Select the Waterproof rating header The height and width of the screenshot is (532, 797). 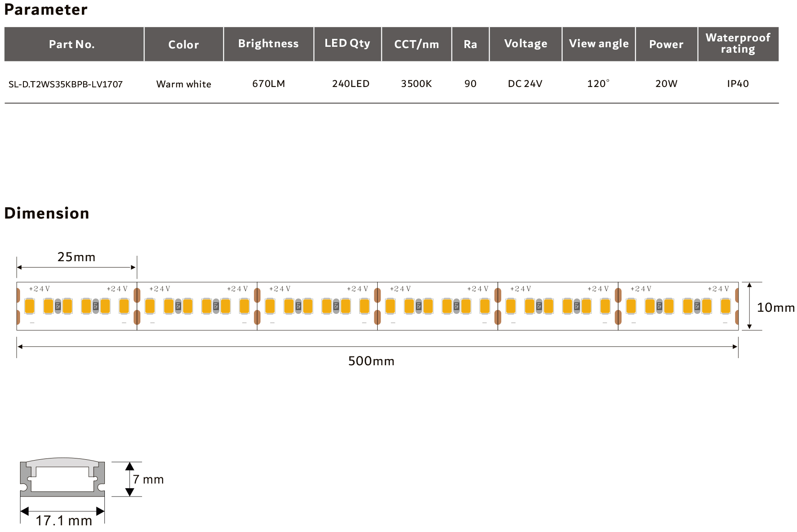pyautogui.click(x=738, y=43)
